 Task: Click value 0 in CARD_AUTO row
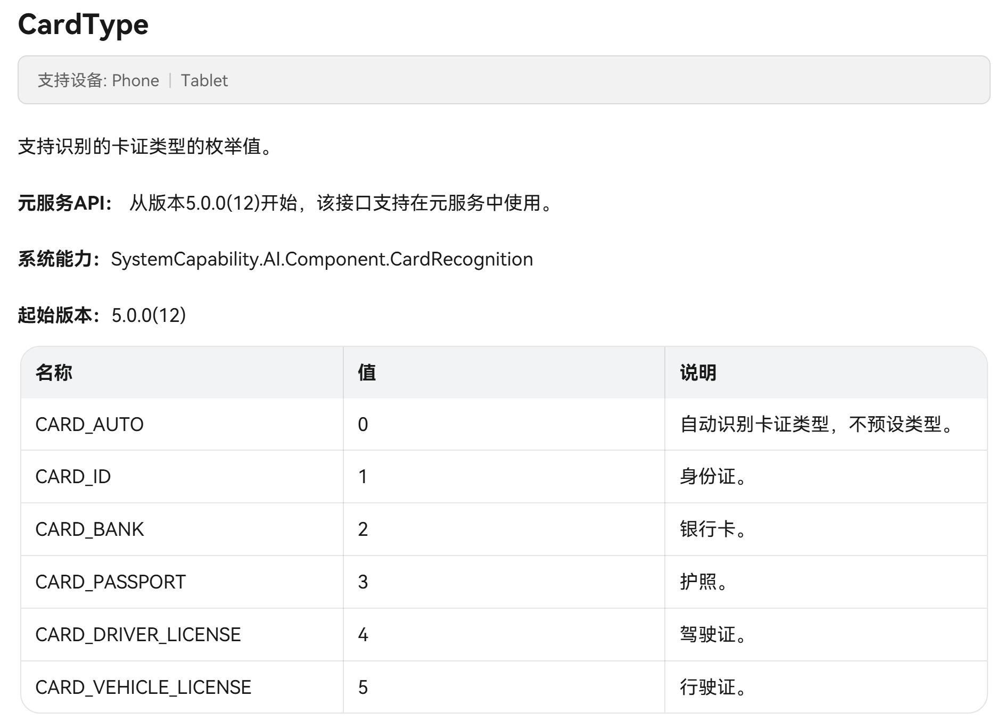363,425
